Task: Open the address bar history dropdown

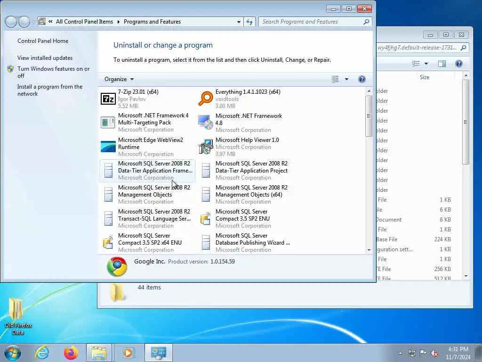Action: click(239, 22)
